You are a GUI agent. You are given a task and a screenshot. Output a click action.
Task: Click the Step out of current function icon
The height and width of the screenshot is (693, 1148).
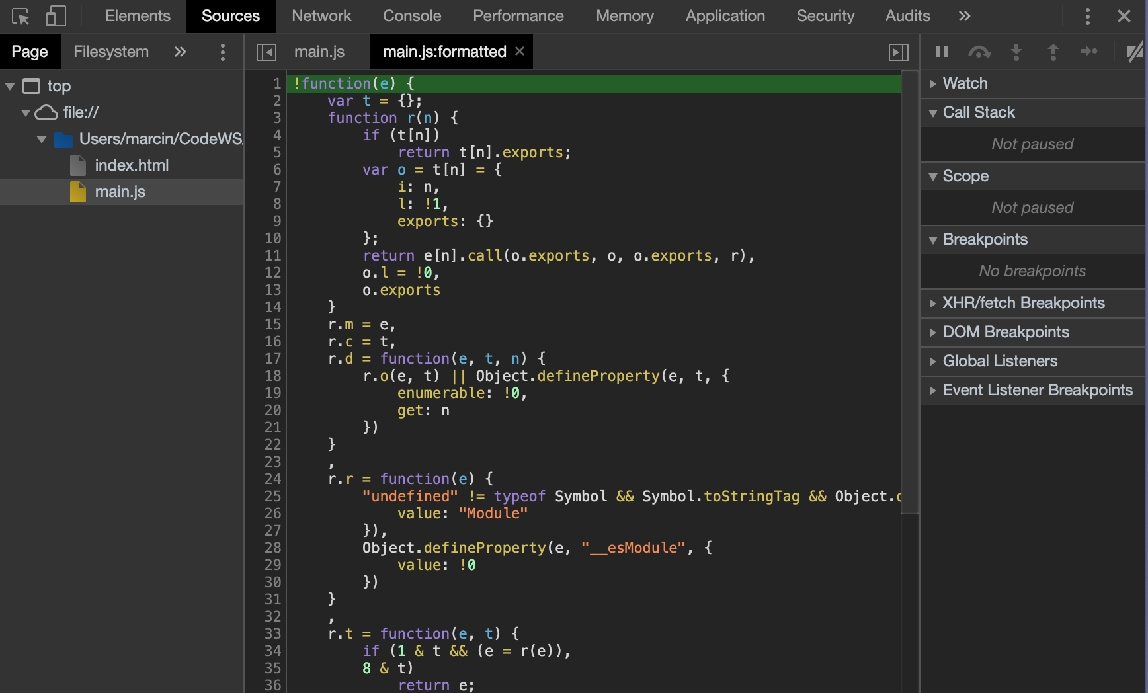(1053, 52)
